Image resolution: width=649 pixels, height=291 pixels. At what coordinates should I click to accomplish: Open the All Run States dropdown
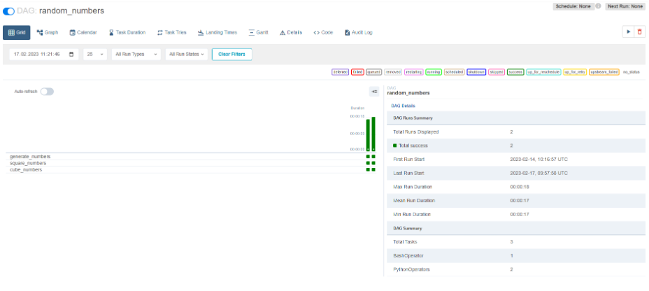pos(188,54)
